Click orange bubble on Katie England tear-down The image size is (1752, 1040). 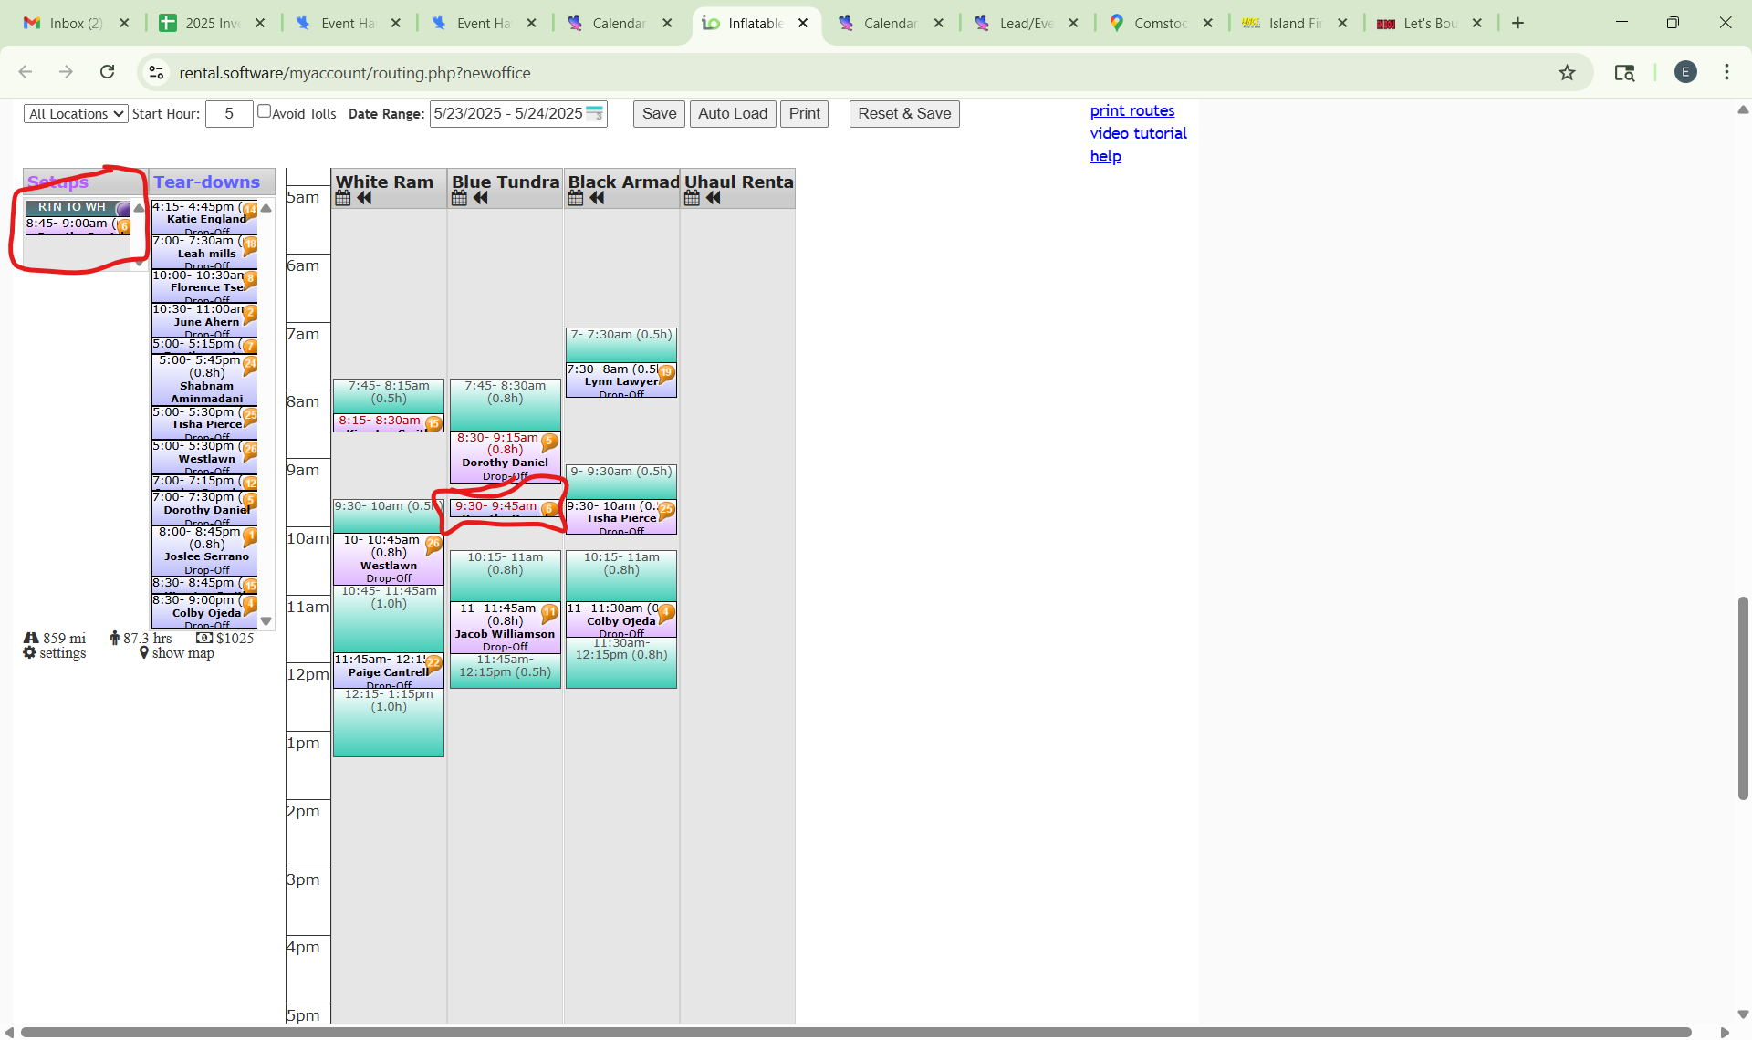click(x=250, y=210)
